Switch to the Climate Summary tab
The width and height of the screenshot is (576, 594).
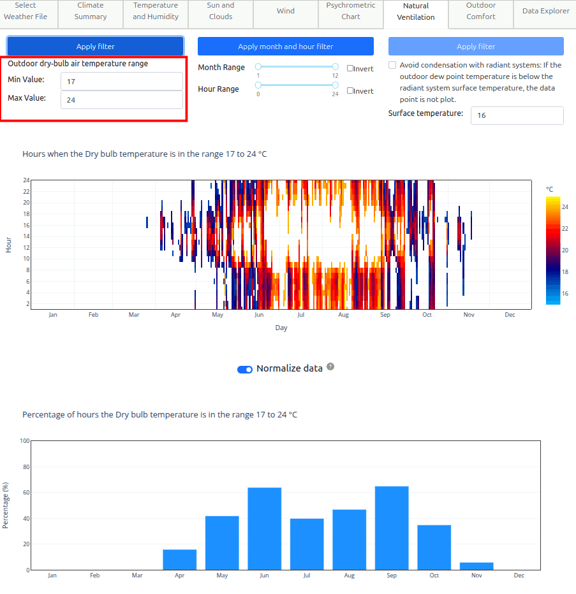coord(91,11)
